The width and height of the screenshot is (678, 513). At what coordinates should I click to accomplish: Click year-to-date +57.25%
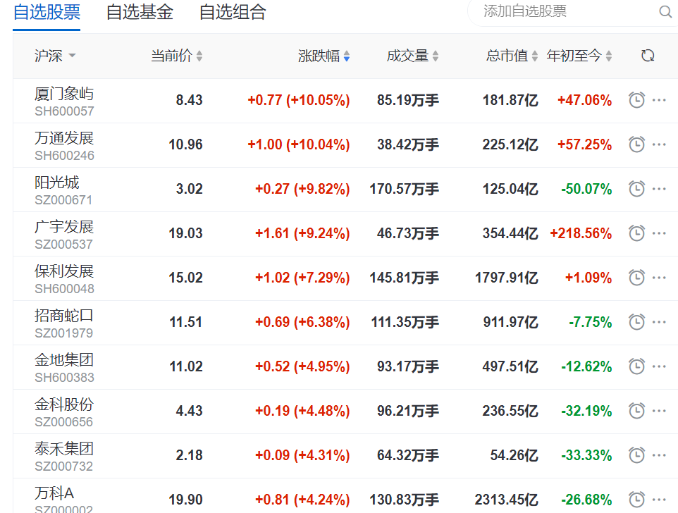pyautogui.click(x=584, y=144)
